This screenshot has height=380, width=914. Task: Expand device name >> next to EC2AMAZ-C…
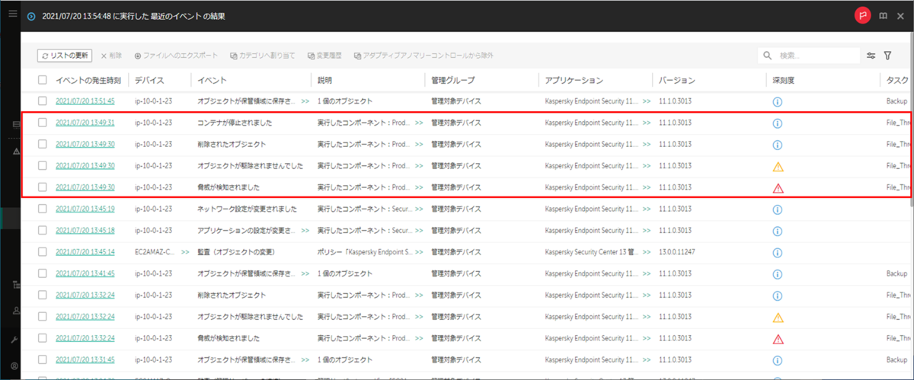[x=186, y=251]
